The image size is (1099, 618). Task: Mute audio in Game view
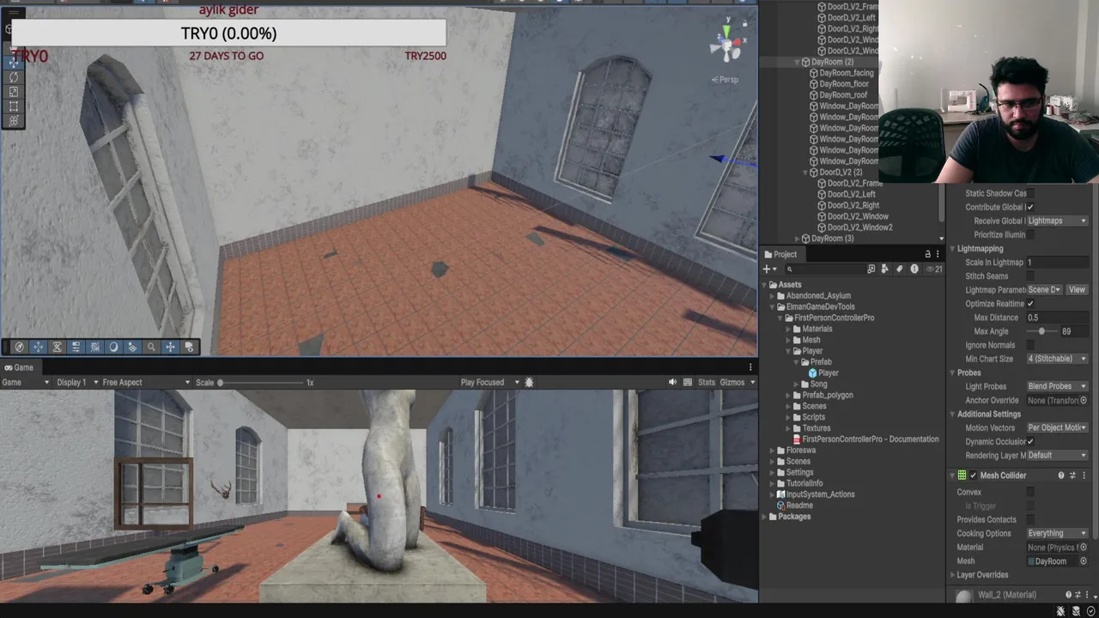(x=672, y=382)
